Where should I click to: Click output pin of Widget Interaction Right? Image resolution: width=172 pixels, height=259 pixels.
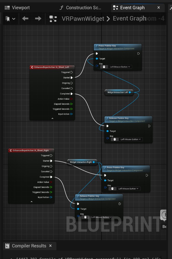[x=94, y=162]
